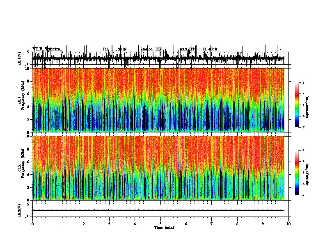Click the -3 label on ch.2 colorbar

(x=302, y=151)
